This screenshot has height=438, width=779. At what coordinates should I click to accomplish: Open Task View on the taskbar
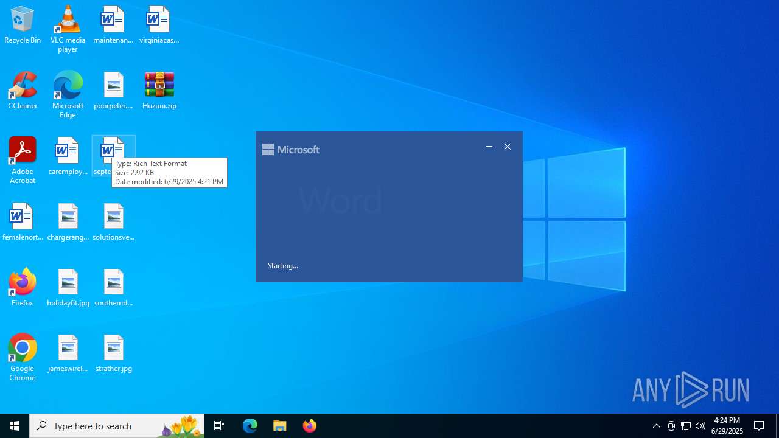(x=219, y=426)
